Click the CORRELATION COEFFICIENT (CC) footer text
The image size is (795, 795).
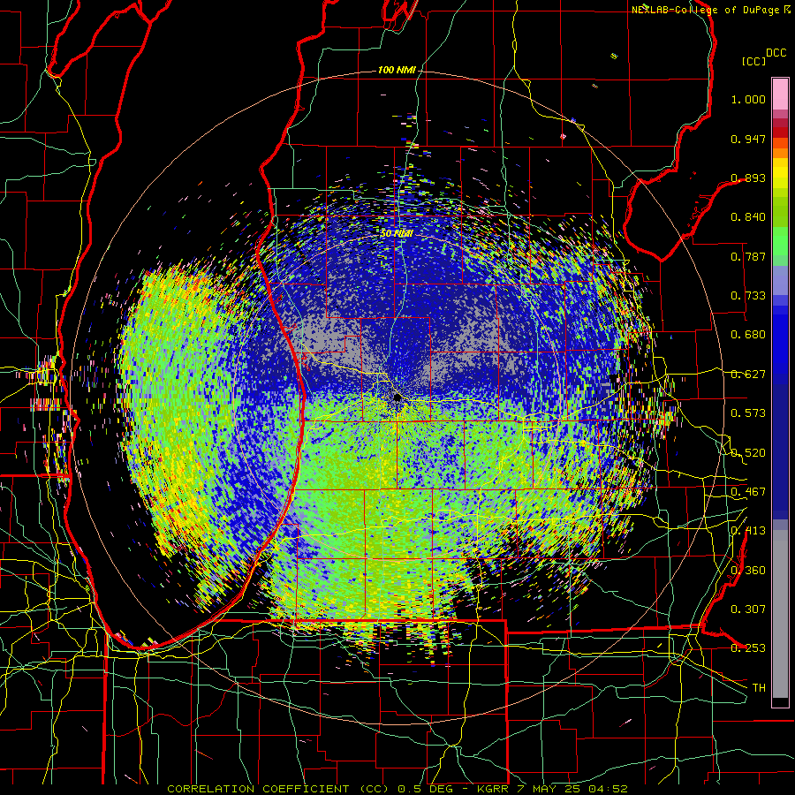click(278, 789)
